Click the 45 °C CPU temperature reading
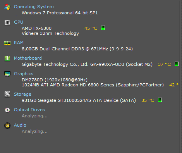The width and height of the screenshot is (182, 153). (x=91, y=28)
